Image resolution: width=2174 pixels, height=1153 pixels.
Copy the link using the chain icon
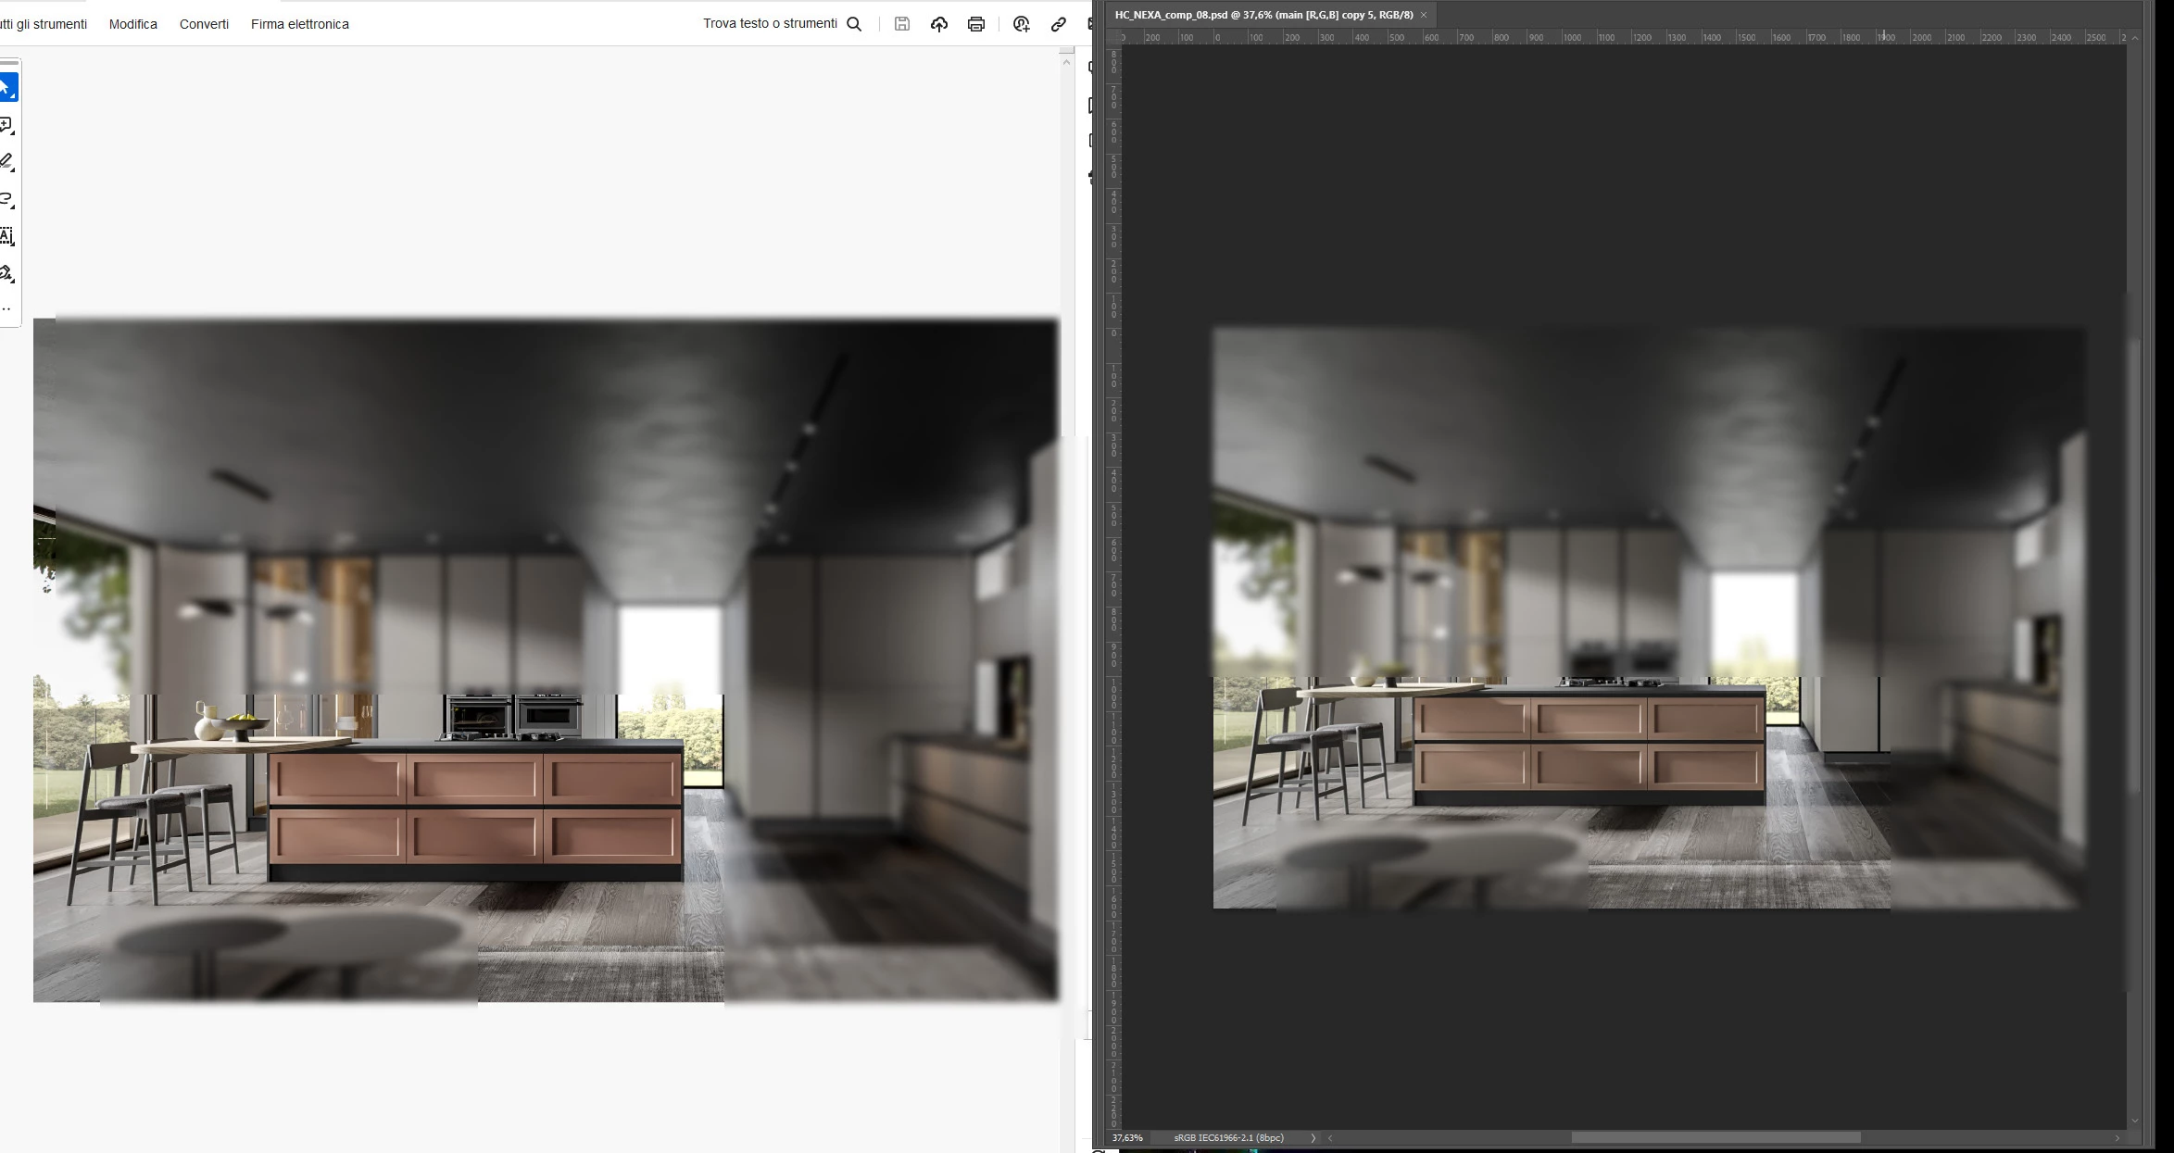[x=1058, y=24]
